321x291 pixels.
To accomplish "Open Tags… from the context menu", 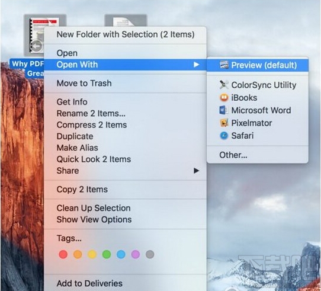I will 126,238.
